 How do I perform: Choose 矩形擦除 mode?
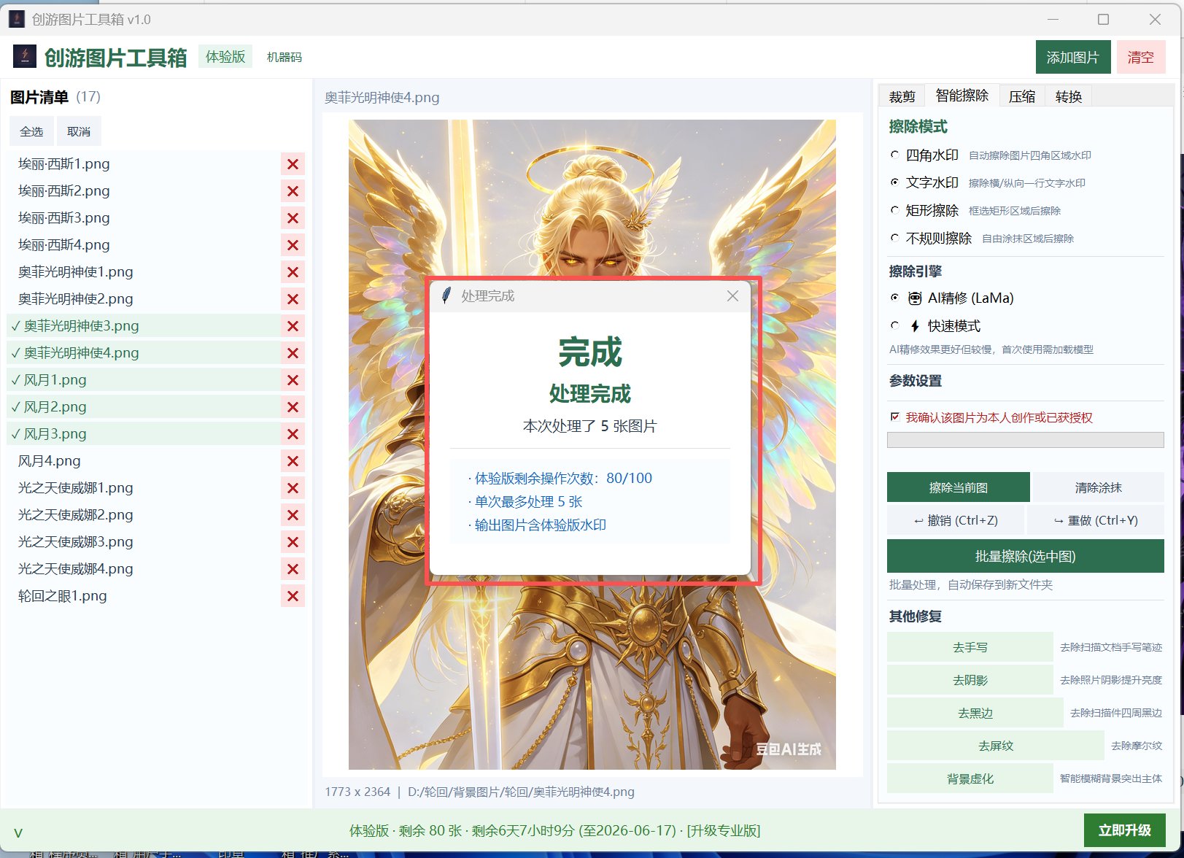click(x=894, y=210)
